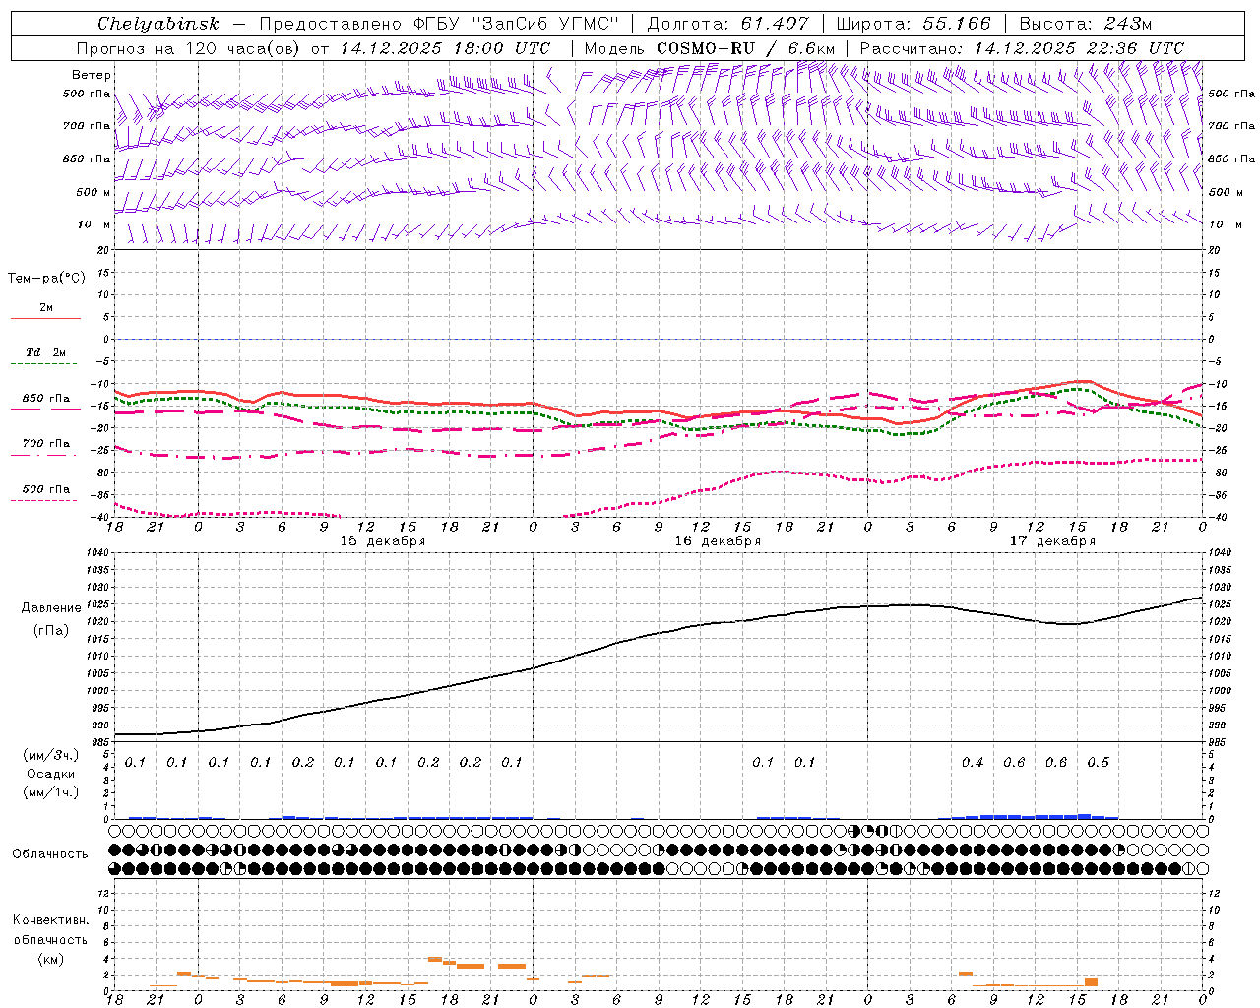The width and height of the screenshot is (1260, 1008).
Task: Click the 0.5 precipitation value
Action: click(1099, 763)
